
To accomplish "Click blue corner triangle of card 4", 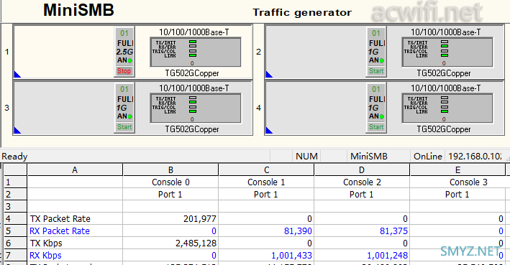I will tap(268, 131).
